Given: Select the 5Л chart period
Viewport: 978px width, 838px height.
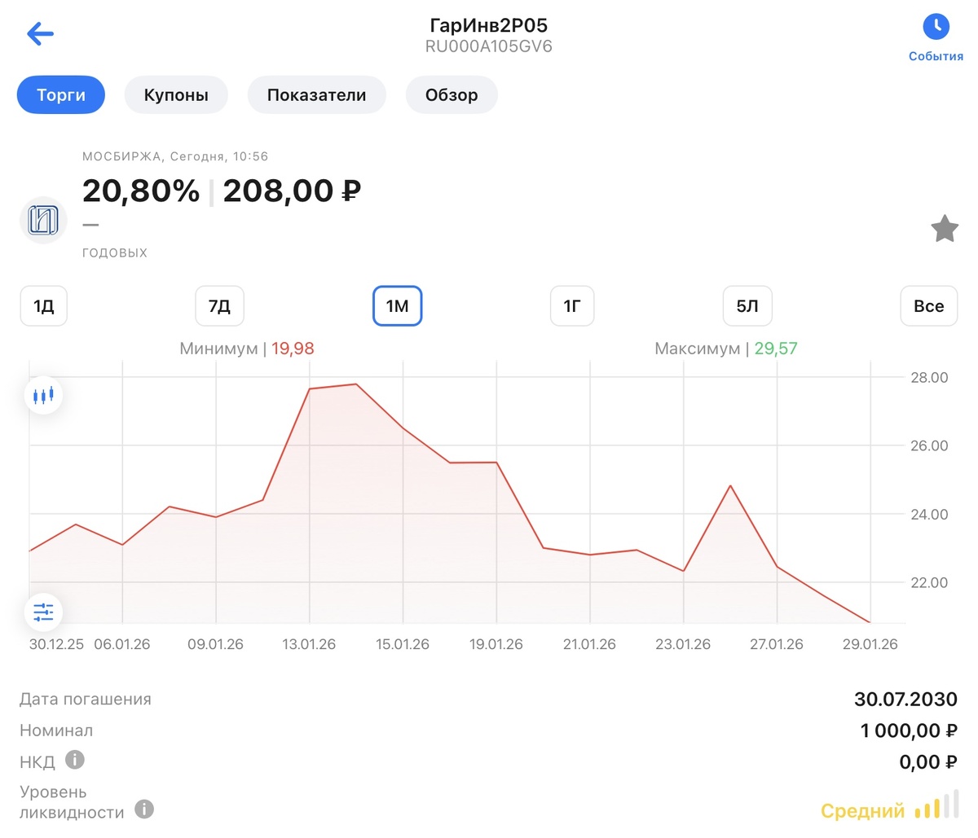Looking at the screenshot, I should tap(747, 306).
